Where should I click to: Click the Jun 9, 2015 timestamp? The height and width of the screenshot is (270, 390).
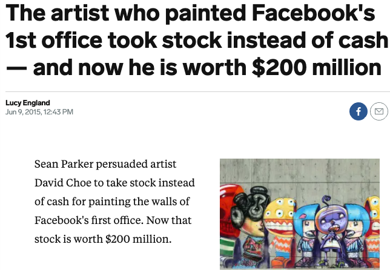[39, 112]
